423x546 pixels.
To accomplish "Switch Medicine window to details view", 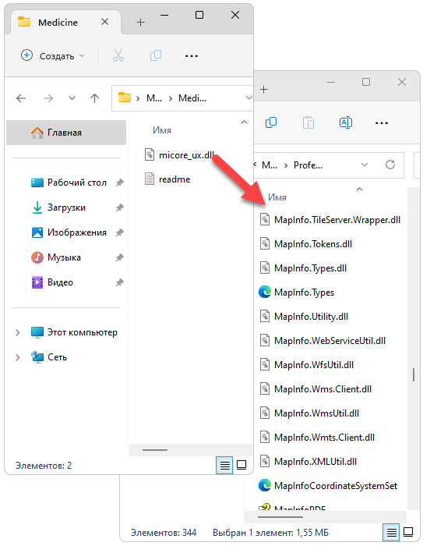I will (x=224, y=465).
